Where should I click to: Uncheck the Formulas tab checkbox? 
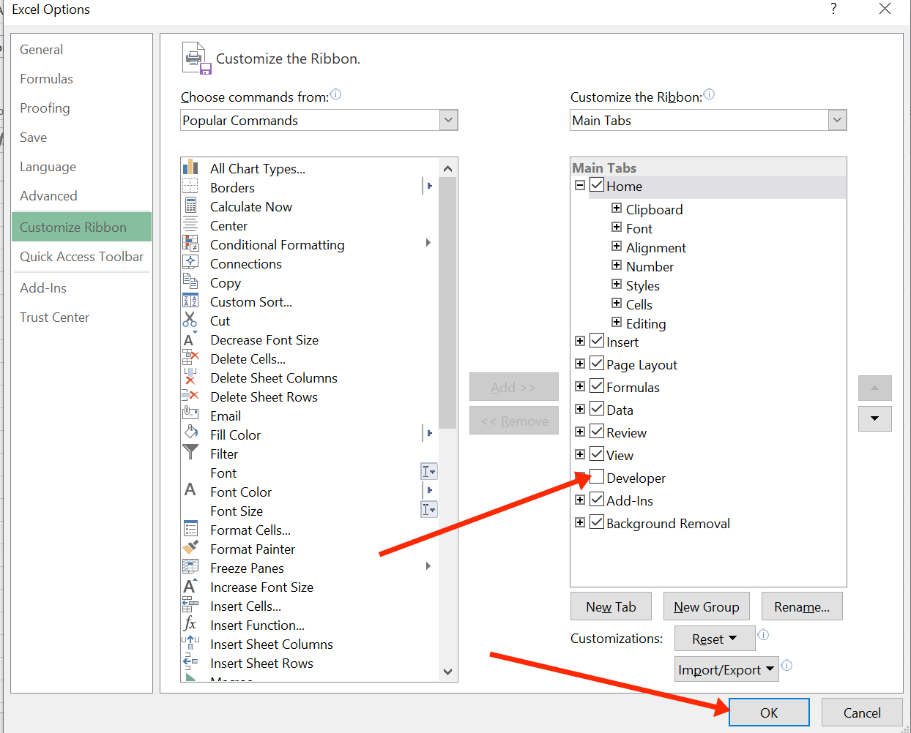597,386
